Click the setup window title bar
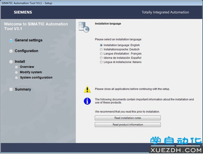 [x=101, y=3]
